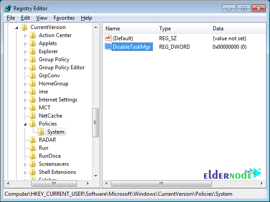
Task: Click the Registry Editor title bar icon
Action: (8, 8)
